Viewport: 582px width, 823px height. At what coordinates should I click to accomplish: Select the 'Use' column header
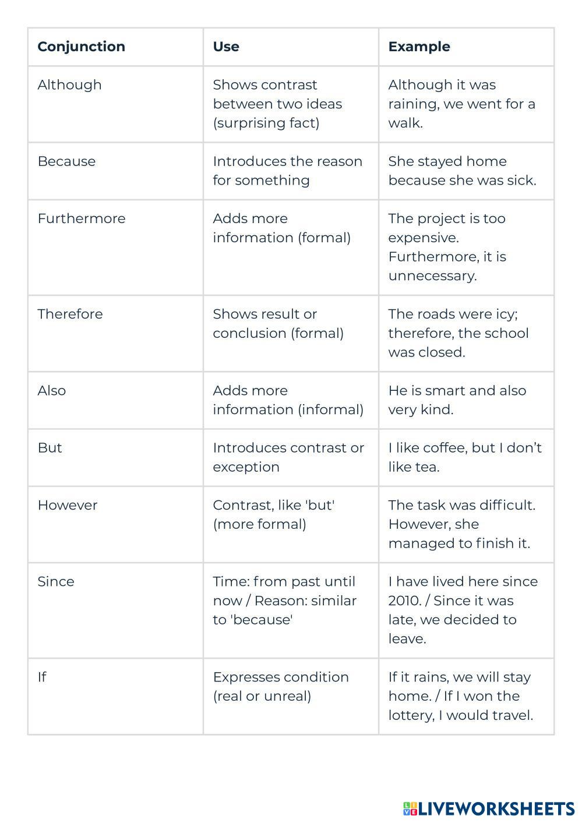pyautogui.click(x=226, y=47)
